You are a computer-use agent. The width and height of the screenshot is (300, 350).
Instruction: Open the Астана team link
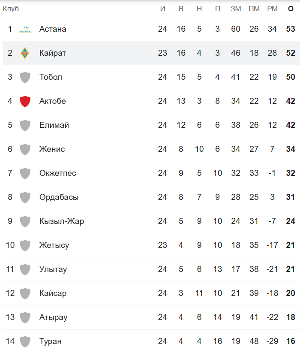52,29
